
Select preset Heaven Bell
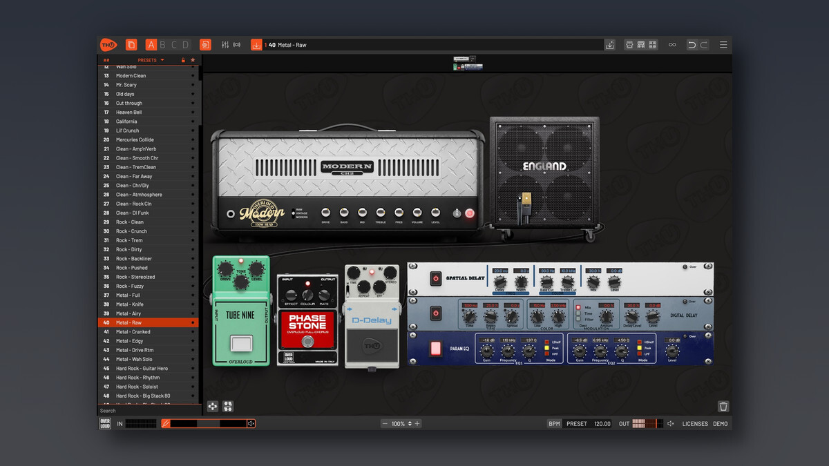tap(149, 112)
